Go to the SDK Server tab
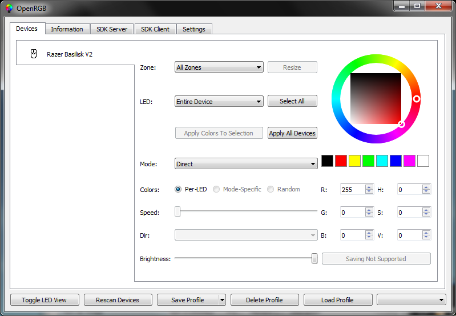The width and height of the screenshot is (456, 316). 112,29
